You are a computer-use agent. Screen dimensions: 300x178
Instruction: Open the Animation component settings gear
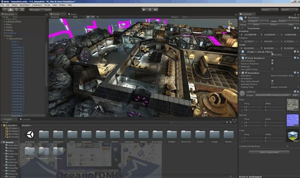coord(298,73)
